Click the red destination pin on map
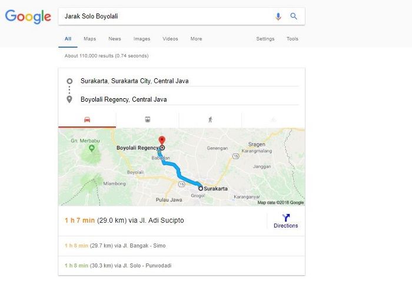The image size is (412, 281). 162,140
